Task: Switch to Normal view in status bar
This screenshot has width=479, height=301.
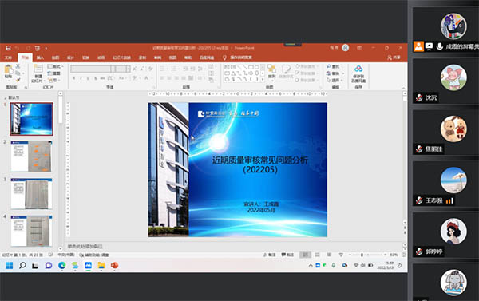Action: pos(305,255)
